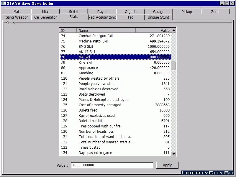Sort by the ID column header

coord(68,30)
